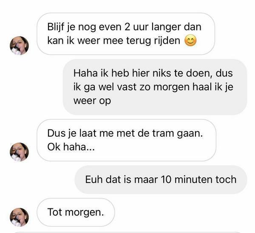Image resolution: width=255 pixels, height=233 pixels.
Task: Tap the partially visible bubble at the bottom edge
Action: [x=127, y=232]
